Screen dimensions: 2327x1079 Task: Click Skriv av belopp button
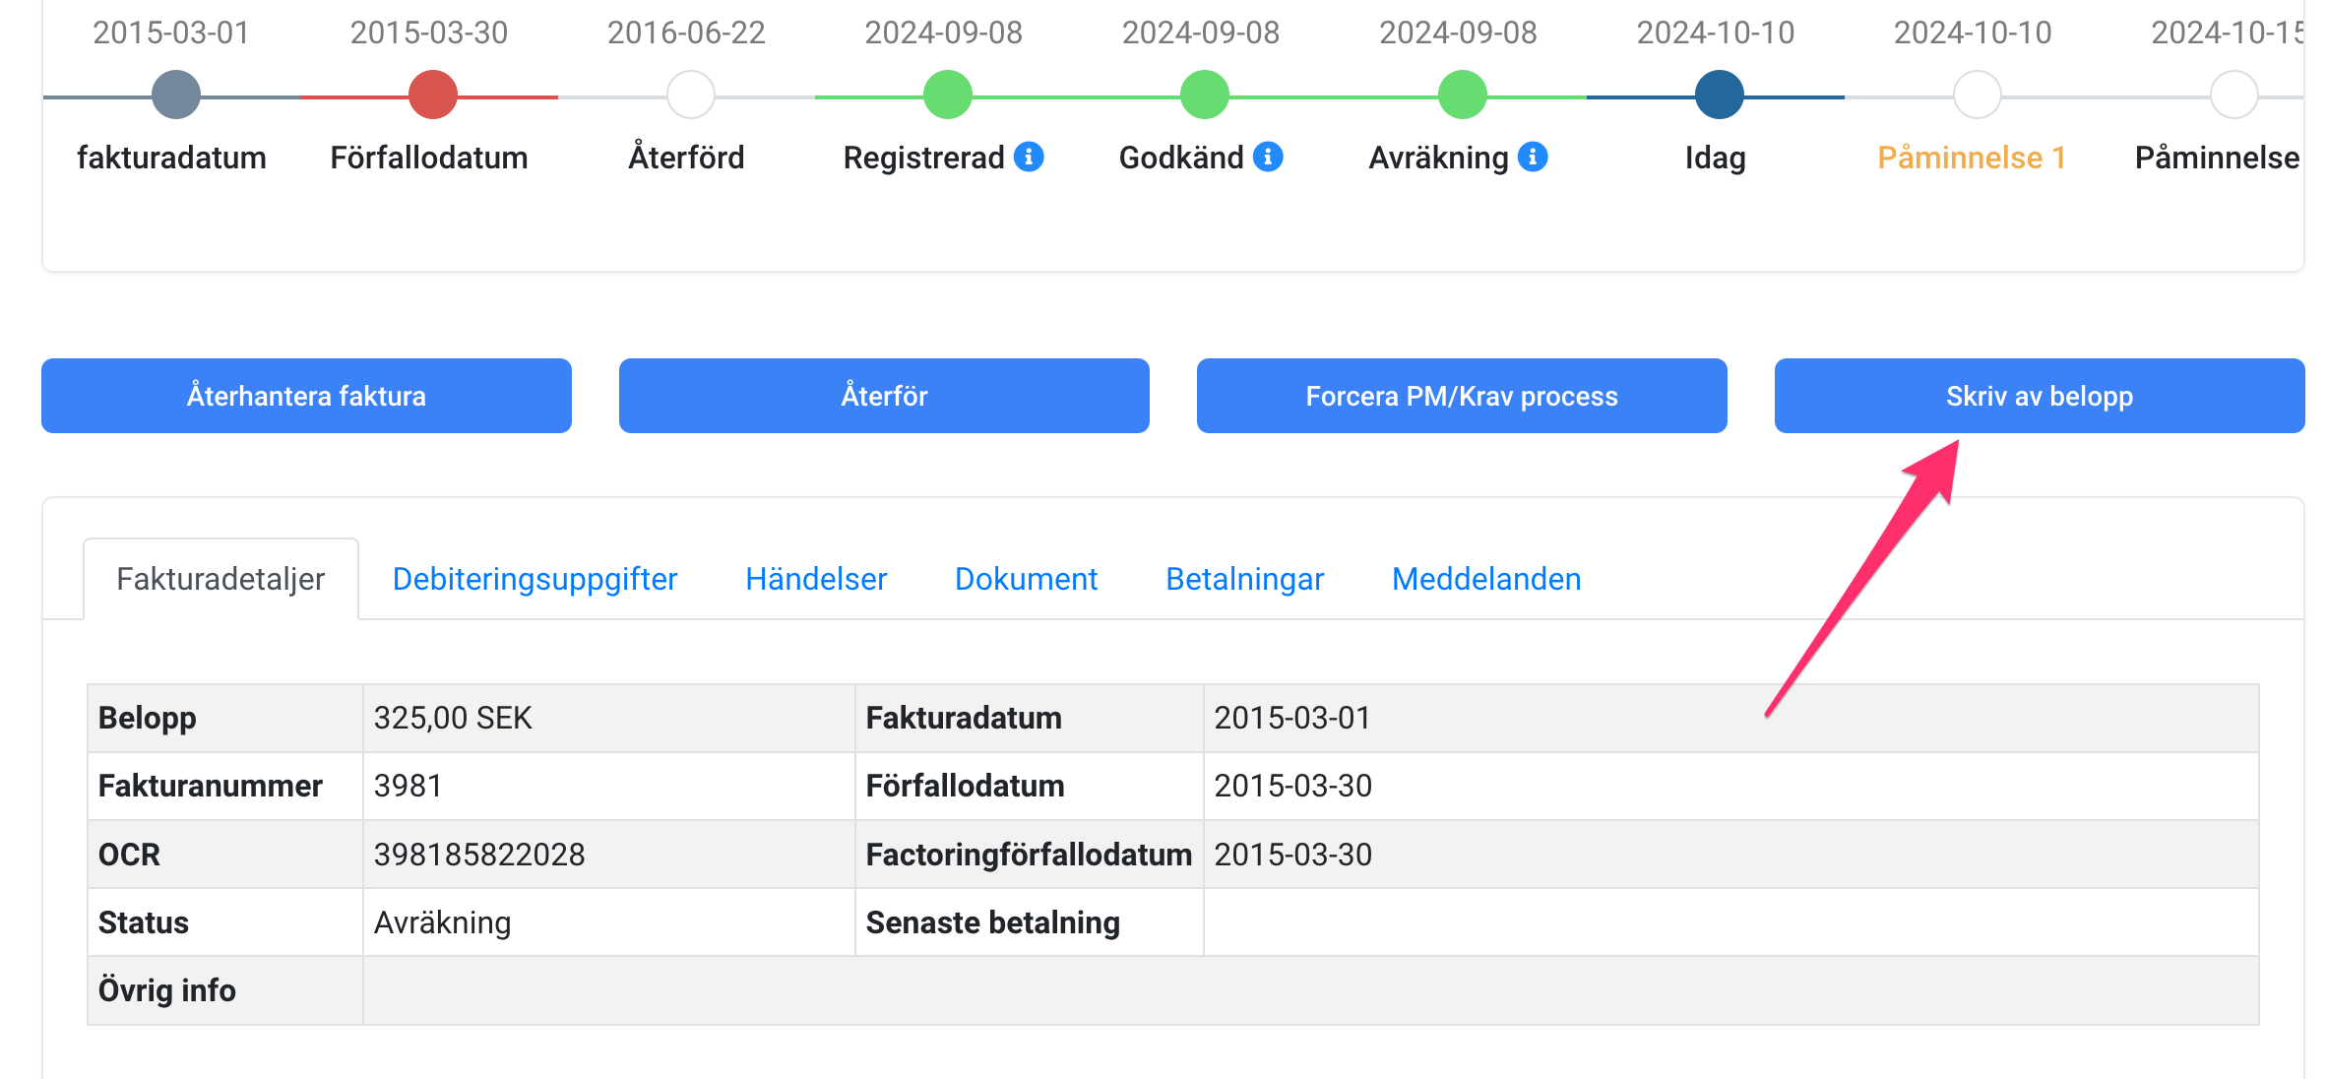2039,396
